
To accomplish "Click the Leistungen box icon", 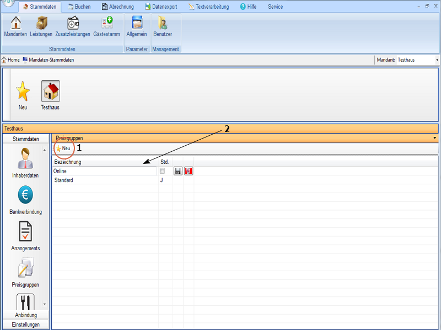I will click(x=41, y=26).
